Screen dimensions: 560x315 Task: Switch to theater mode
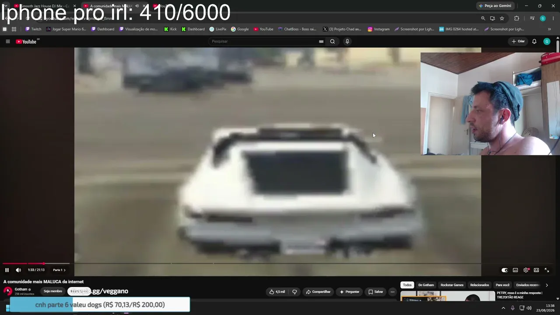(536, 270)
